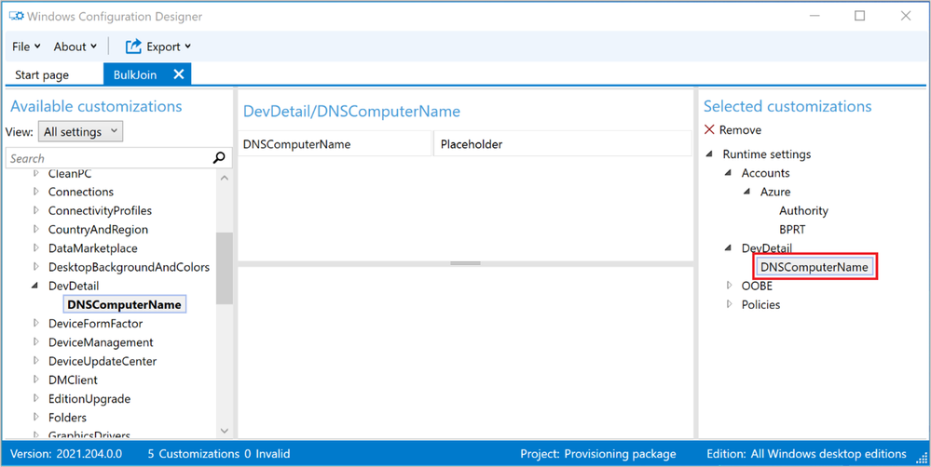This screenshot has height=467, width=931.
Task: Expand the OOBE node
Action: pos(730,286)
